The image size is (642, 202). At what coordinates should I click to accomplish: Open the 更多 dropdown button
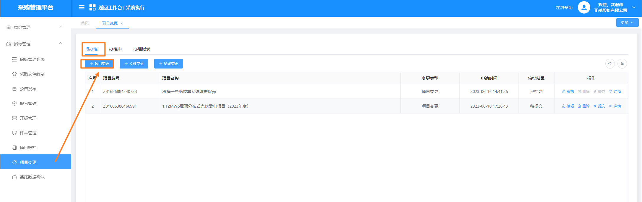(x=627, y=23)
